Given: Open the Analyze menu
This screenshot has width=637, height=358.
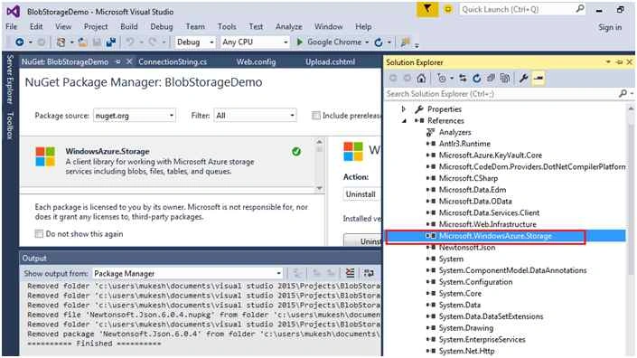Looking at the screenshot, I should tap(289, 26).
